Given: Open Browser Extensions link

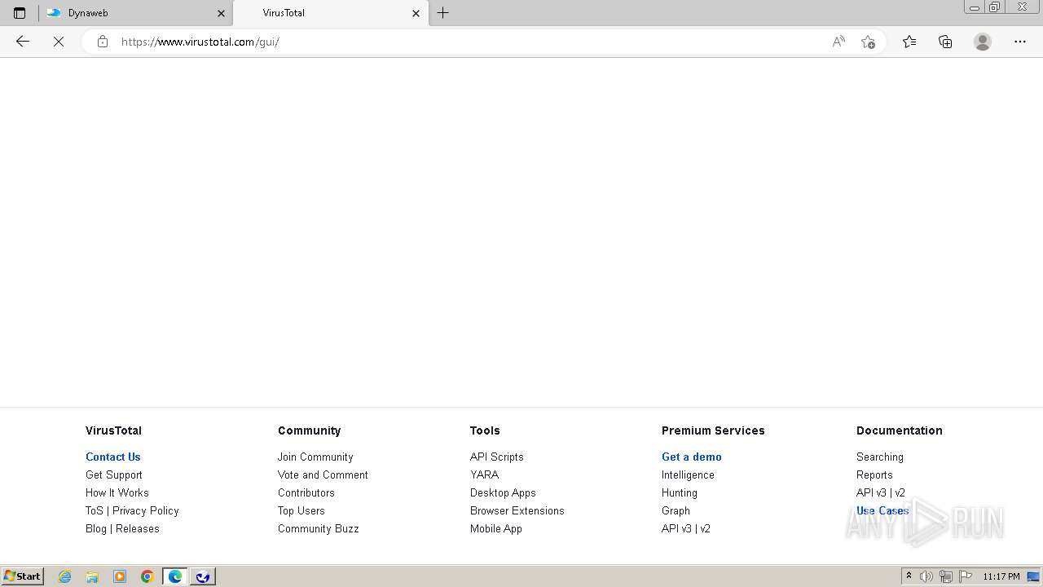Looking at the screenshot, I should [x=517, y=510].
